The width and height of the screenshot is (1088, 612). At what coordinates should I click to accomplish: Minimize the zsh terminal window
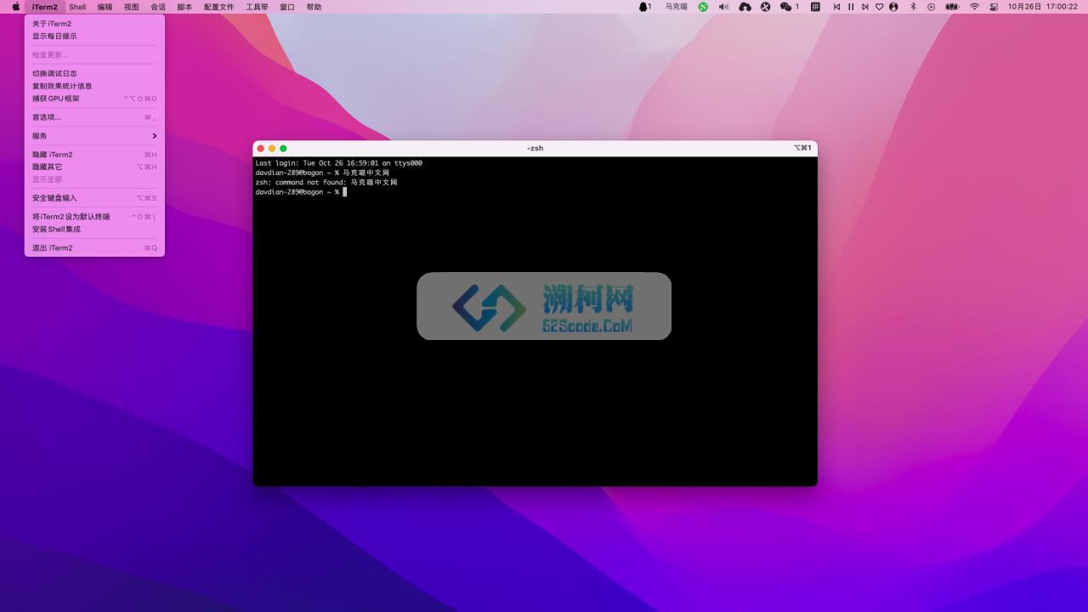[x=272, y=148]
